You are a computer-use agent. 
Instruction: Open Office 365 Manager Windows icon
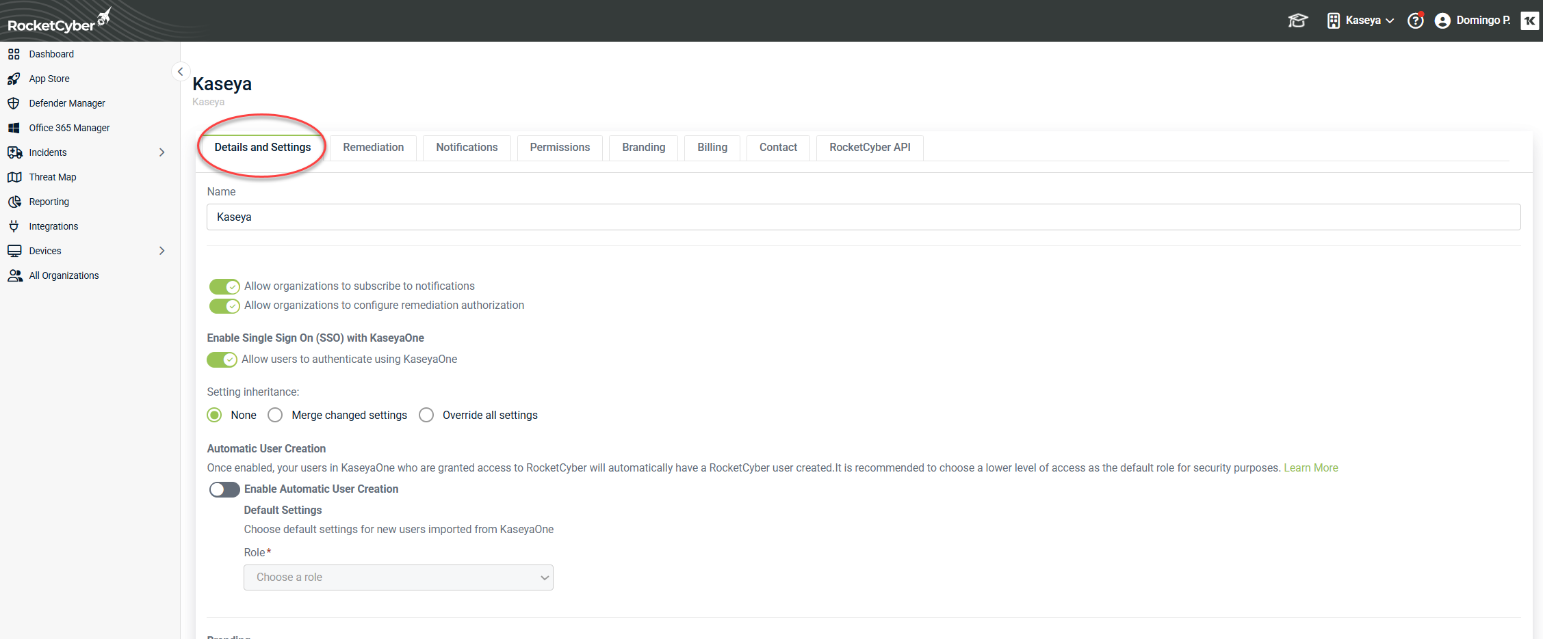tap(14, 128)
